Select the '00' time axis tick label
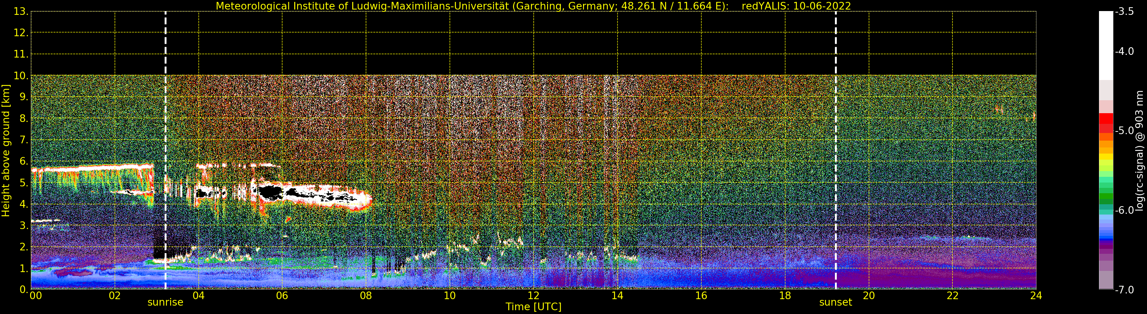The image size is (1147, 314). 36,295
